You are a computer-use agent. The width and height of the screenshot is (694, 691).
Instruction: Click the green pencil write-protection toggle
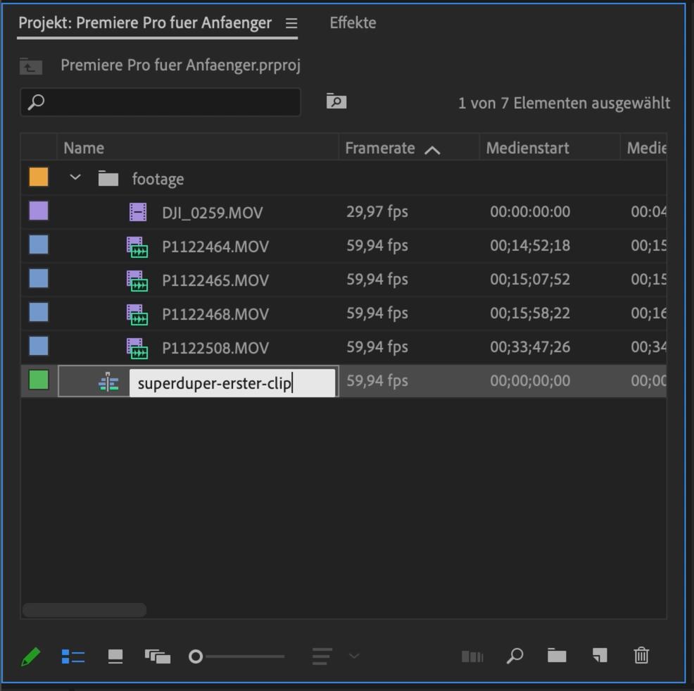[31, 657]
